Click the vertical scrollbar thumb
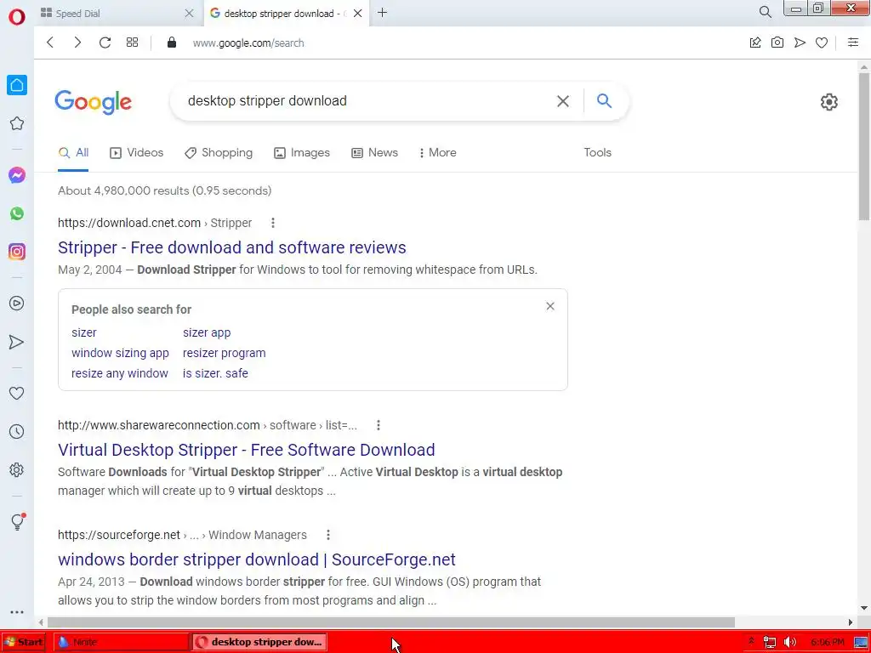The height and width of the screenshot is (653, 871). [x=864, y=145]
